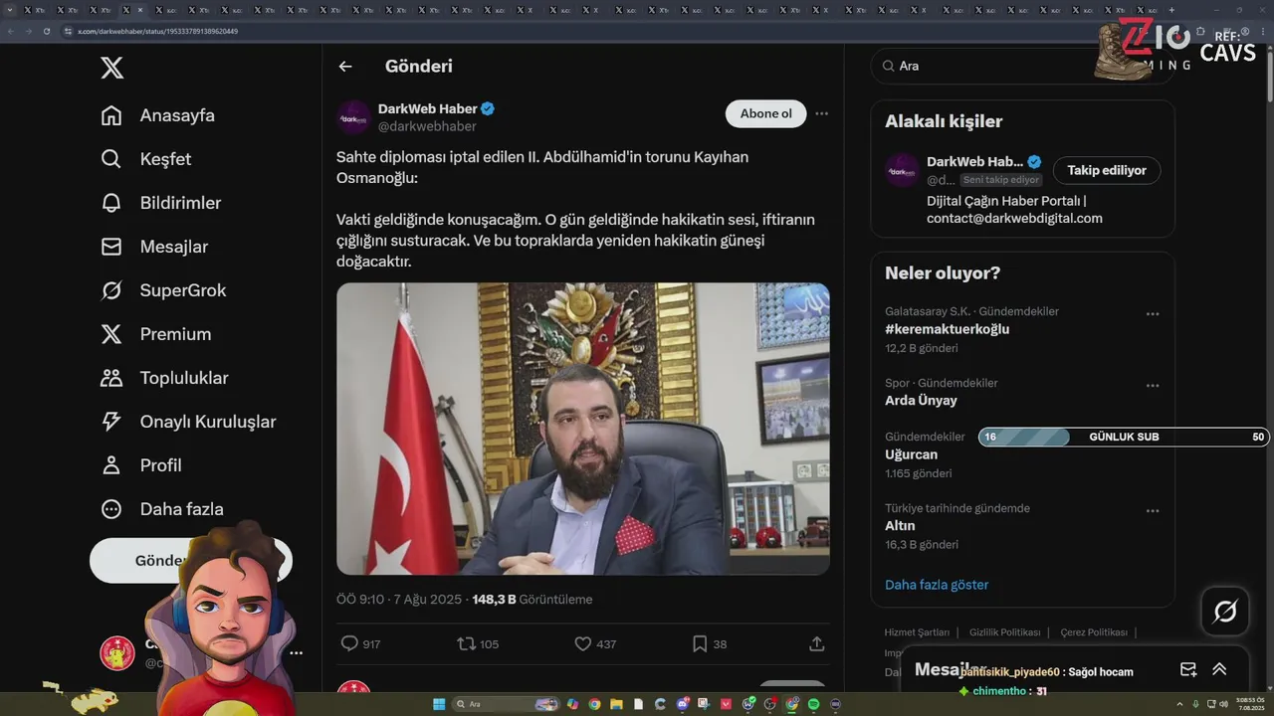
Task: Open the Altın trend
Action: [900, 526]
